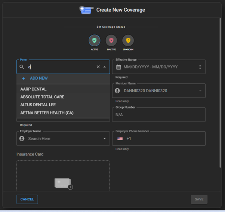Screen dimensions: 225x212
Task: Set coverage status to Inactive
Action: point(111,40)
